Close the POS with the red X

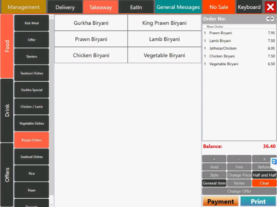[x=271, y=7]
